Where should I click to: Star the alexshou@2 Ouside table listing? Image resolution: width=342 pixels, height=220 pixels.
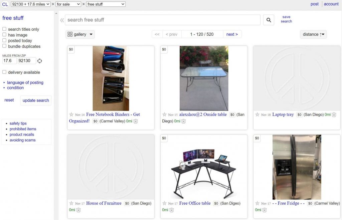coord(164,115)
